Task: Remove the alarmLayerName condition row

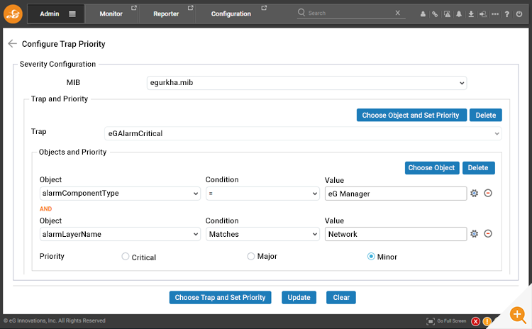Action: click(488, 234)
